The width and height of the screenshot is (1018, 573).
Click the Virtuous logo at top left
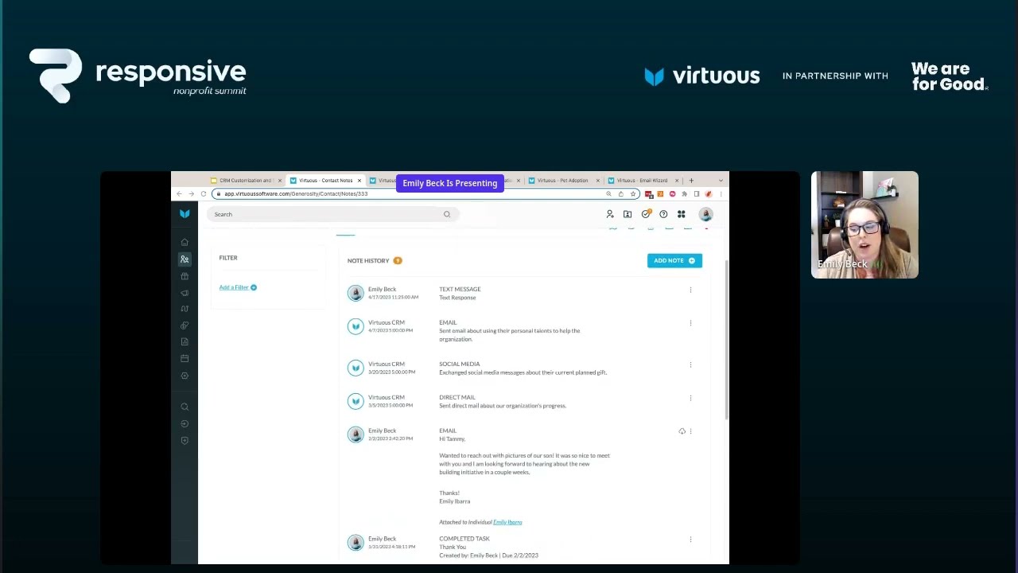tap(185, 214)
